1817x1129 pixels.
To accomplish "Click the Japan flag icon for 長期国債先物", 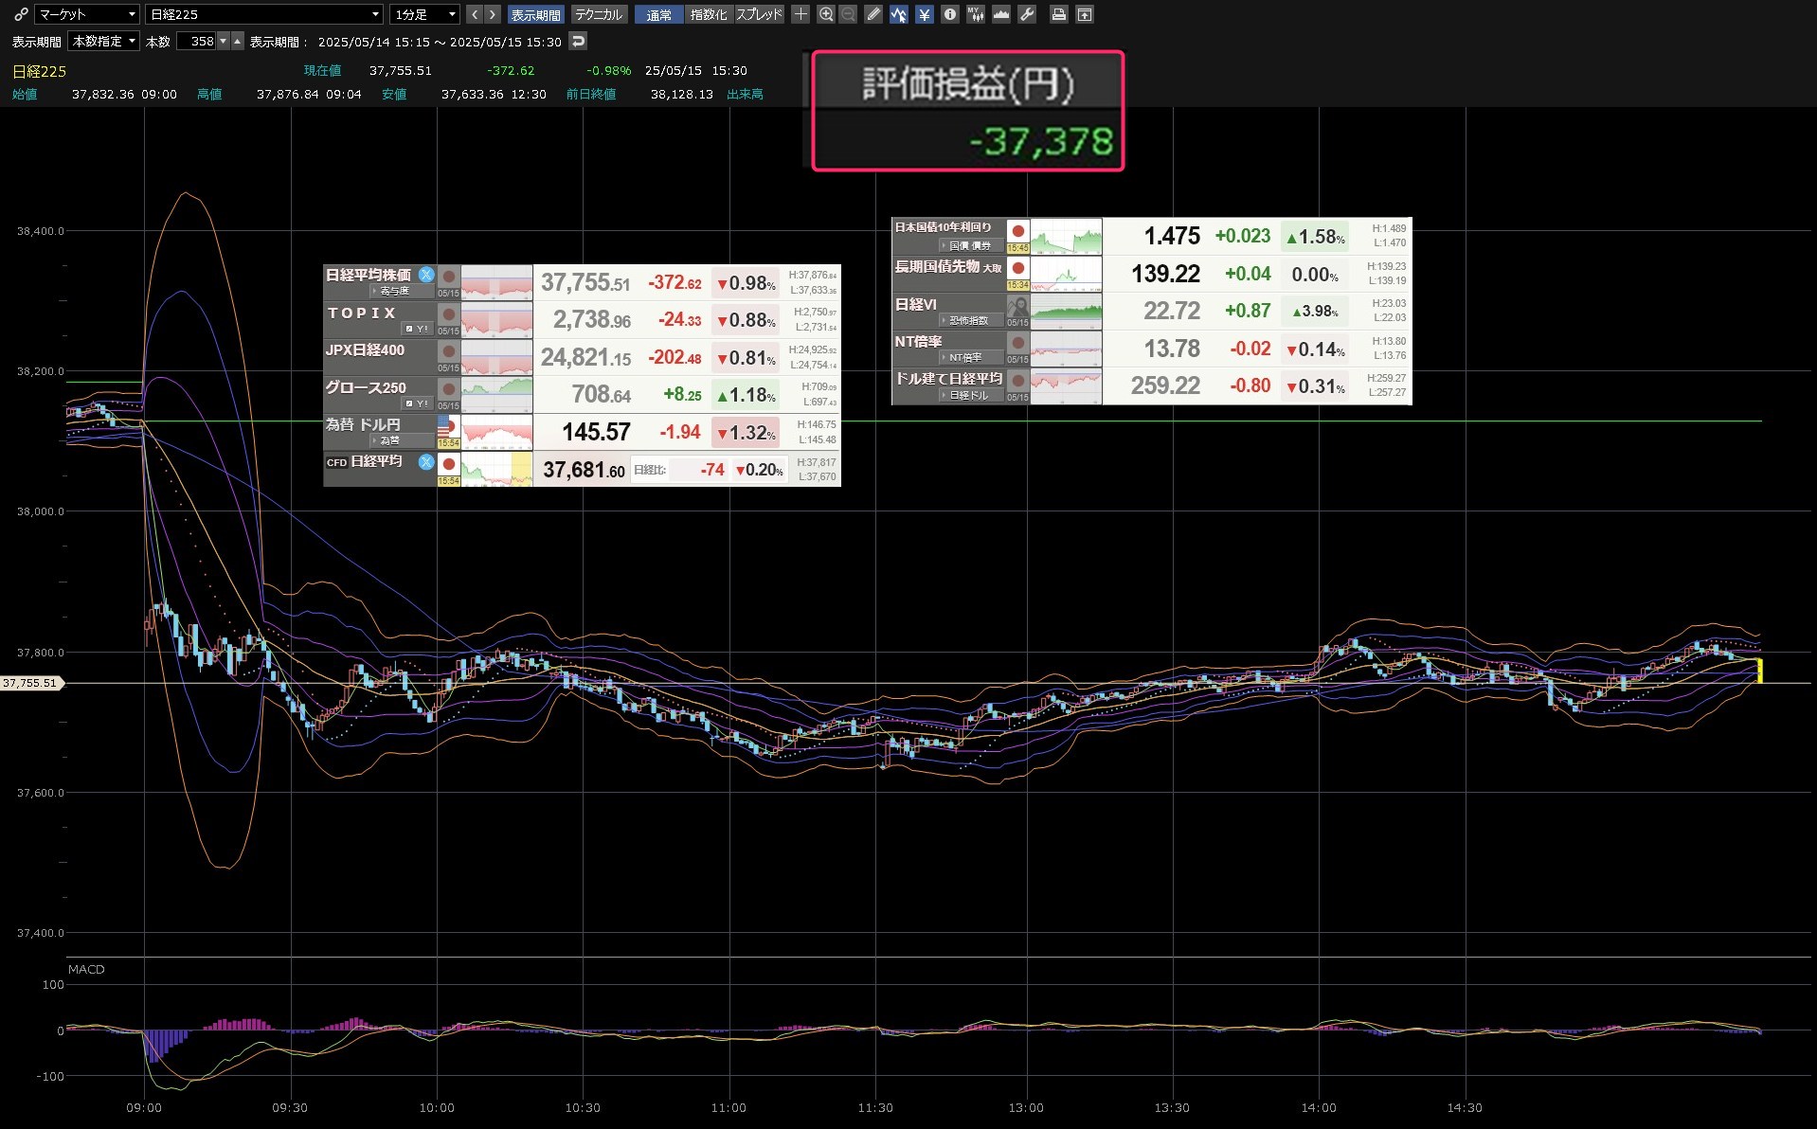I will (1018, 269).
